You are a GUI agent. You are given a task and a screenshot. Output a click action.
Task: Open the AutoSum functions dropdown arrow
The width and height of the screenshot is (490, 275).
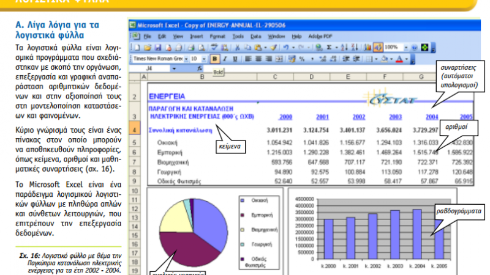(x=336, y=48)
